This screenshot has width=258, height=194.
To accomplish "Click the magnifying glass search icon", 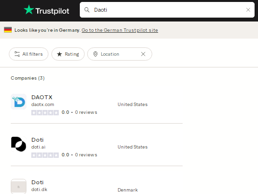I will click(x=87, y=10).
